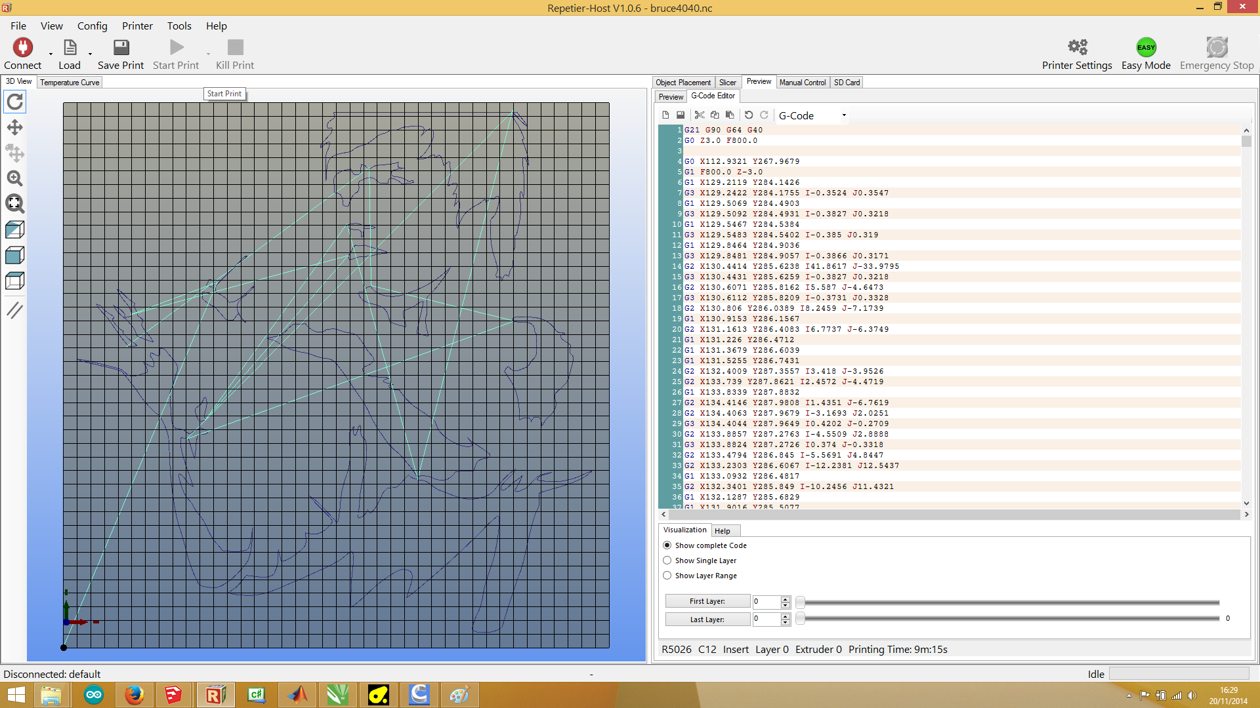Click the Cut scissors icon
The width and height of the screenshot is (1260, 708).
pyautogui.click(x=700, y=115)
